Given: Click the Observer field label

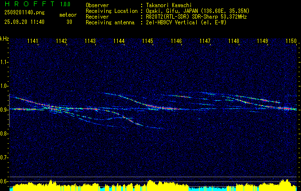Looking at the screenshot, I should (97, 5).
